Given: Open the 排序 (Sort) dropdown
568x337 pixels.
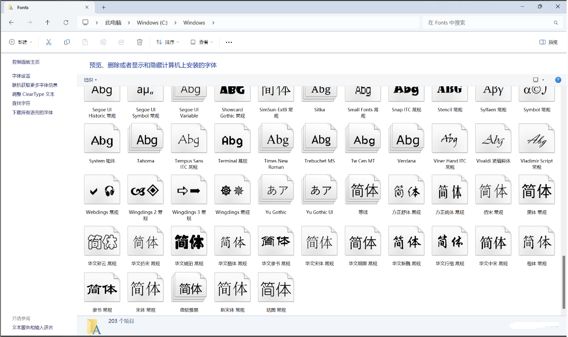Looking at the screenshot, I should coord(167,42).
